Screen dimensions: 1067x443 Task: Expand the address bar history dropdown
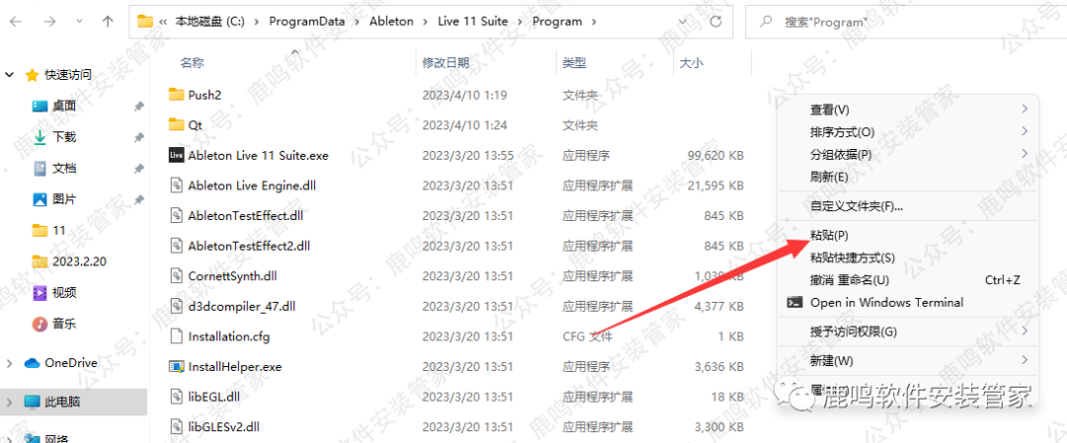[x=683, y=21]
